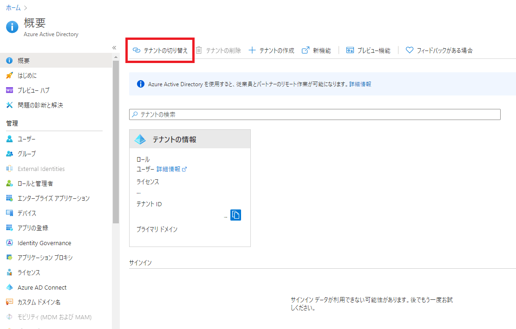Click the テナントの情報 card header
The image size is (516, 329).
[x=190, y=139]
